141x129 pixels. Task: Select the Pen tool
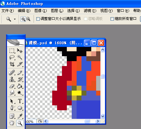12,108
